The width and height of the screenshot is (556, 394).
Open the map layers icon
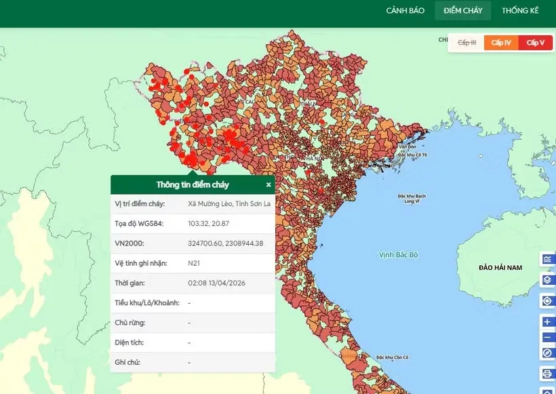point(548,280)
